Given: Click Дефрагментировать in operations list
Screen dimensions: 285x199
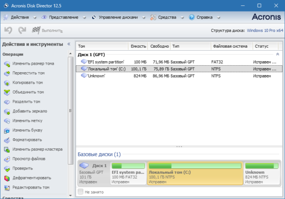Looking at the screenshot, I should pyautogui.click(x=32, y=178).
